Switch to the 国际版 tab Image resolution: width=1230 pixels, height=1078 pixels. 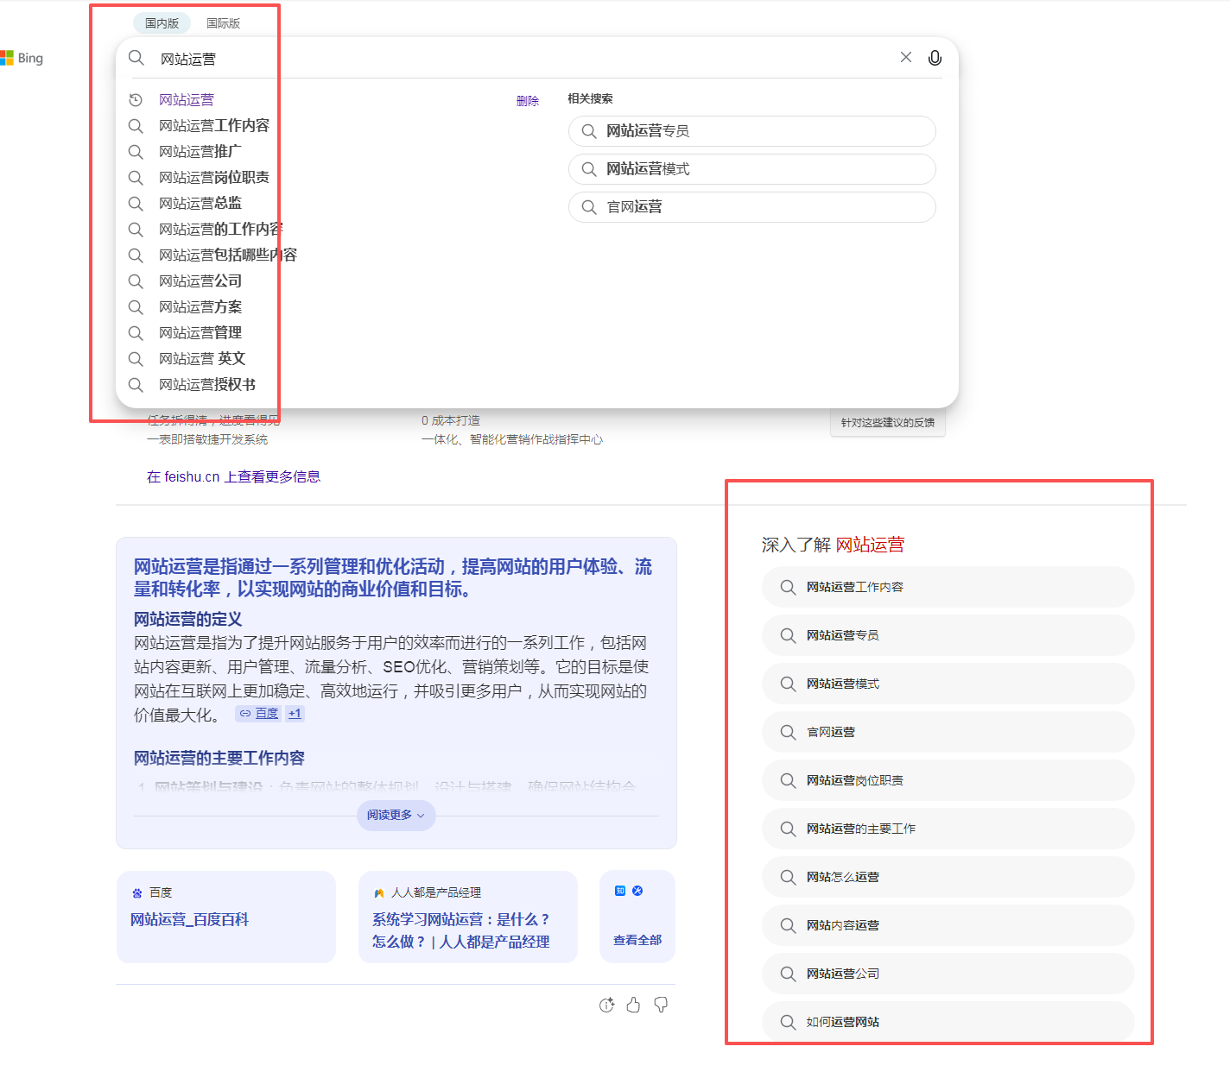(223, 22)
